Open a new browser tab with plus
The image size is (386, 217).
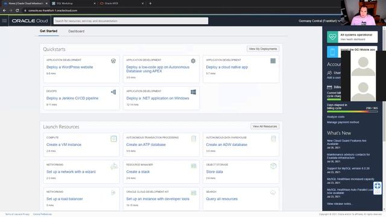coord(150,4)
